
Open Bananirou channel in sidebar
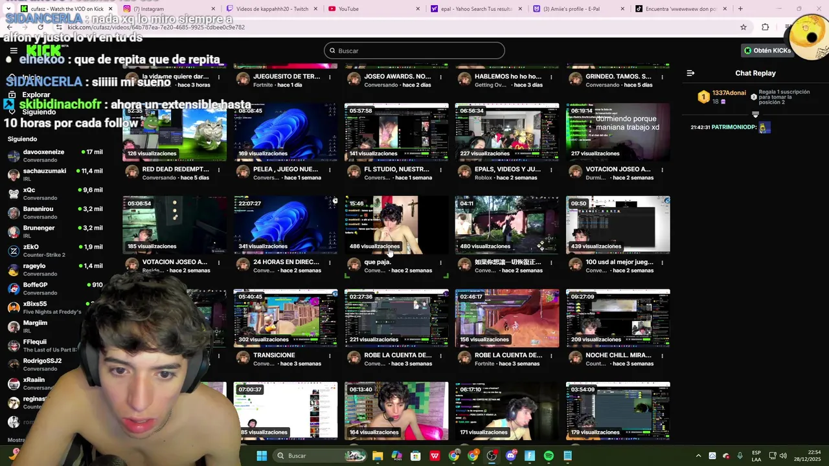[x=55, y=212]
